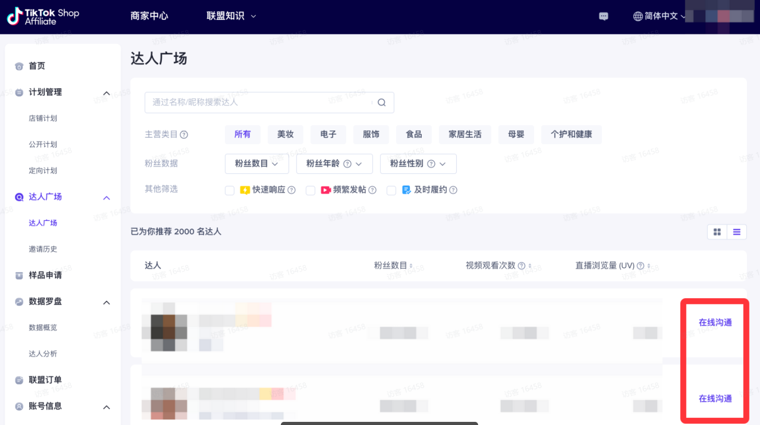Enable the 及时履约 checkbox
Viewport: 760px width, 425px height.
coord(391,191)
